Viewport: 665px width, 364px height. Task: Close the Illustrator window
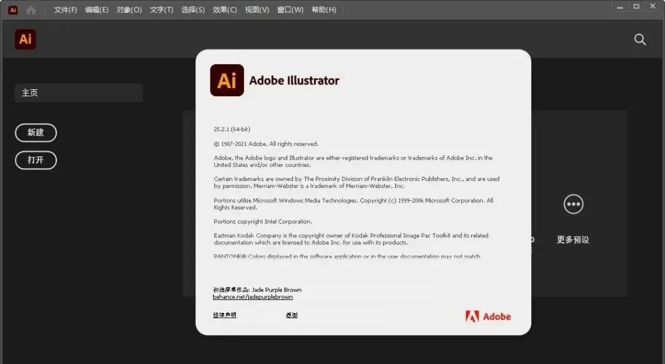coord(653,7)
